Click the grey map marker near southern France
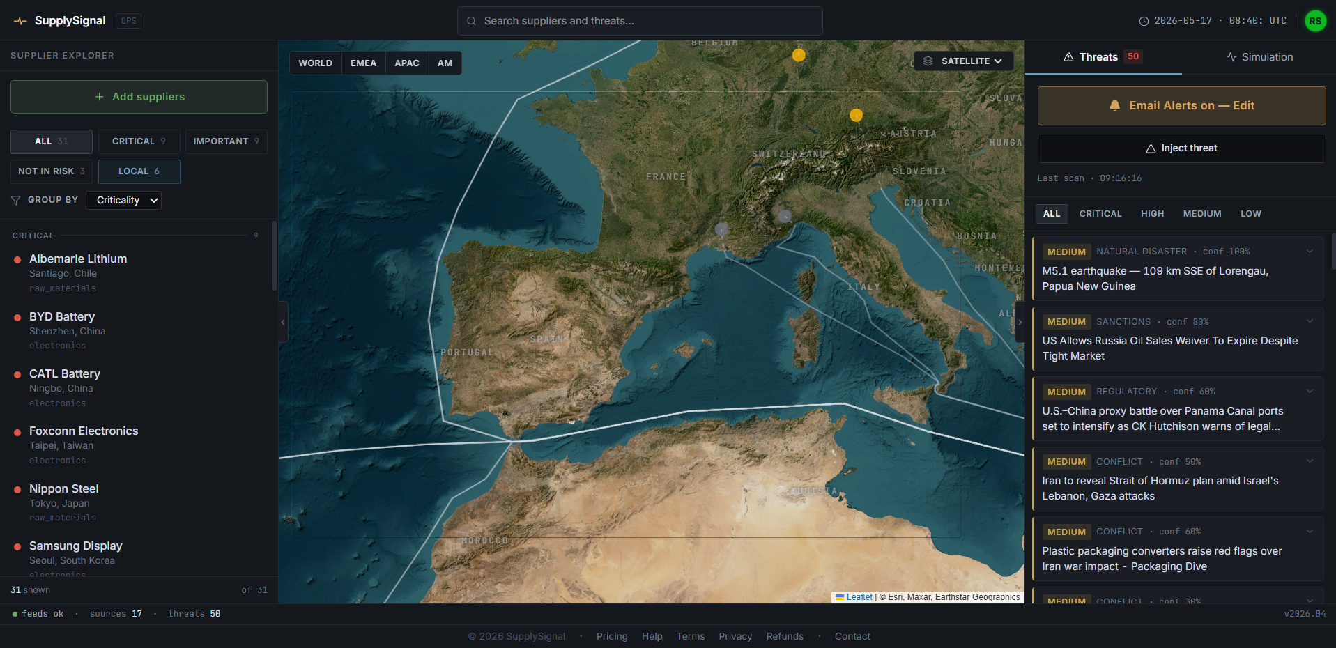1336x648 pixels. point(721,229)
